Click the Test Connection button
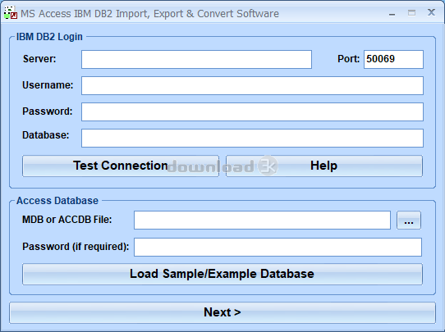 [121, 166]
